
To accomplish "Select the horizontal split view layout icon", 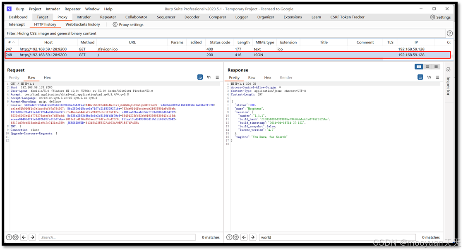I will coord(427,66).
